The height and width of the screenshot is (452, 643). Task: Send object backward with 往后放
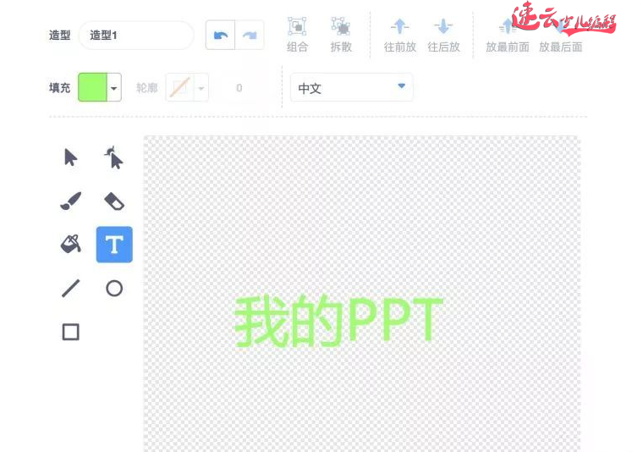443,35
